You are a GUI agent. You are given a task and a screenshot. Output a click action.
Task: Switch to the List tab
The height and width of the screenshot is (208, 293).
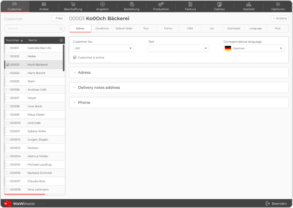(x=212, y=28)
